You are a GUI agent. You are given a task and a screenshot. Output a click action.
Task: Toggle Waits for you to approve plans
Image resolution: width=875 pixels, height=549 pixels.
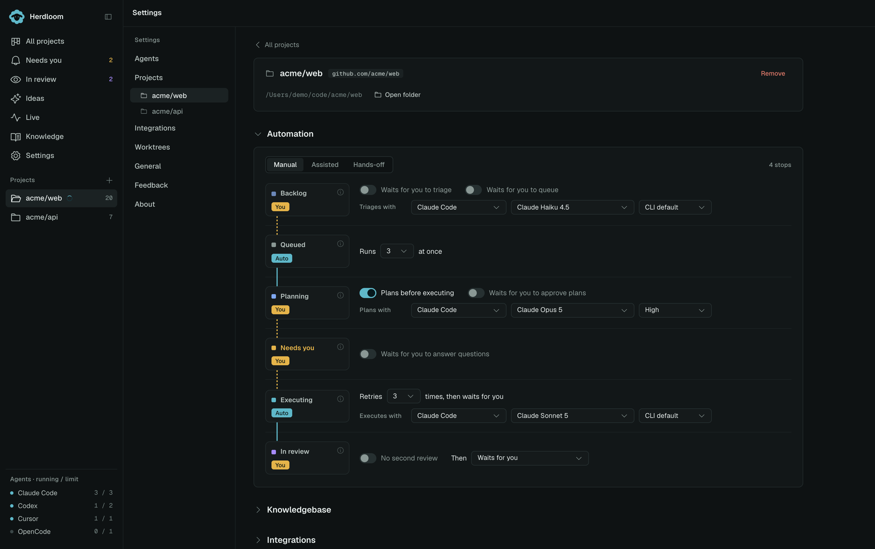[476, 293]
